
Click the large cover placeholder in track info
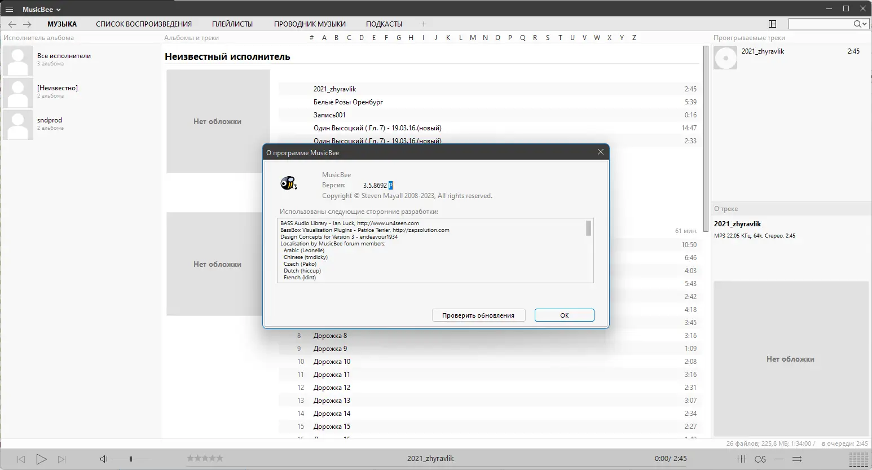coord(791,359)
